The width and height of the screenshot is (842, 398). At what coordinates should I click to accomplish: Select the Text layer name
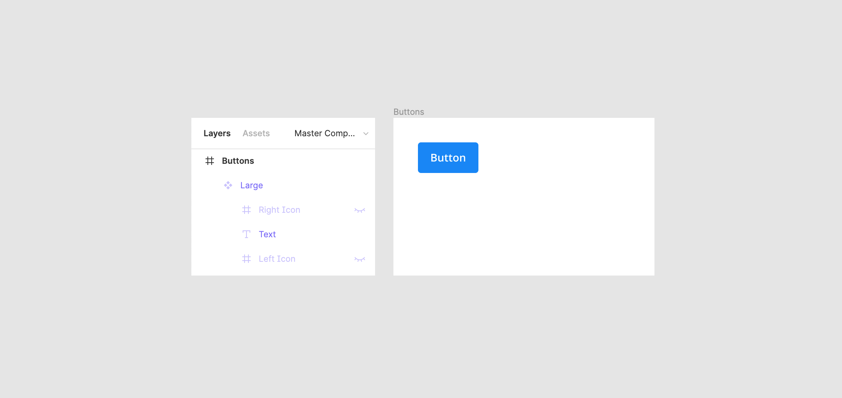[x=267, y=234]
